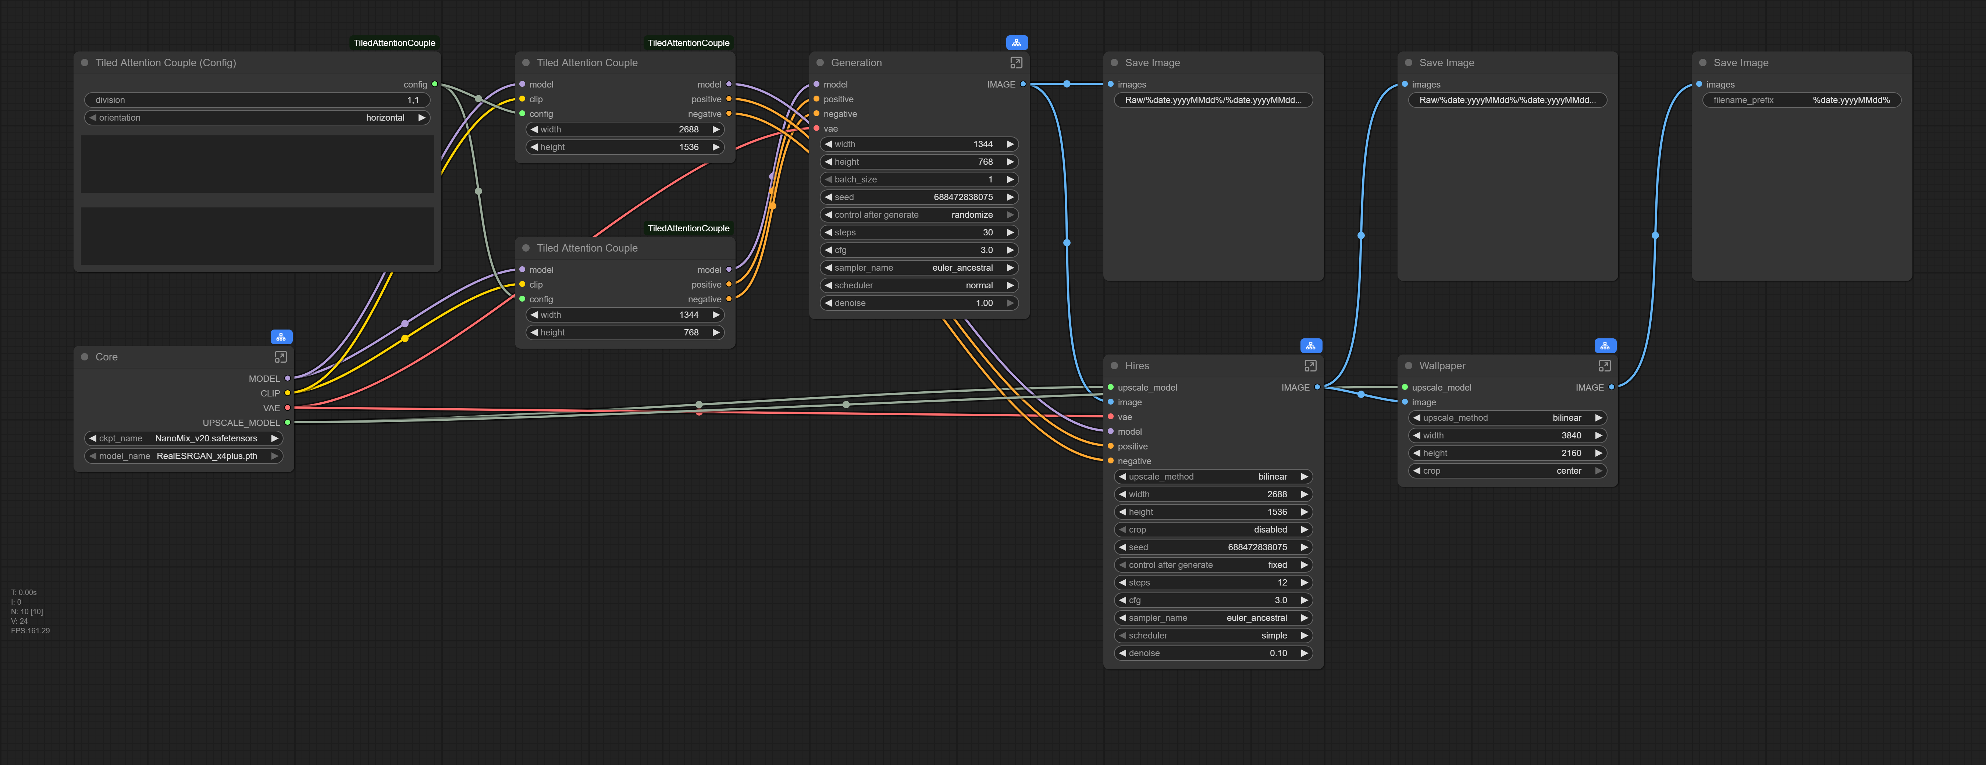1986x765 pixels.
Task: Decrease the denoise value in Hires node
Action: pos(1122,653)
